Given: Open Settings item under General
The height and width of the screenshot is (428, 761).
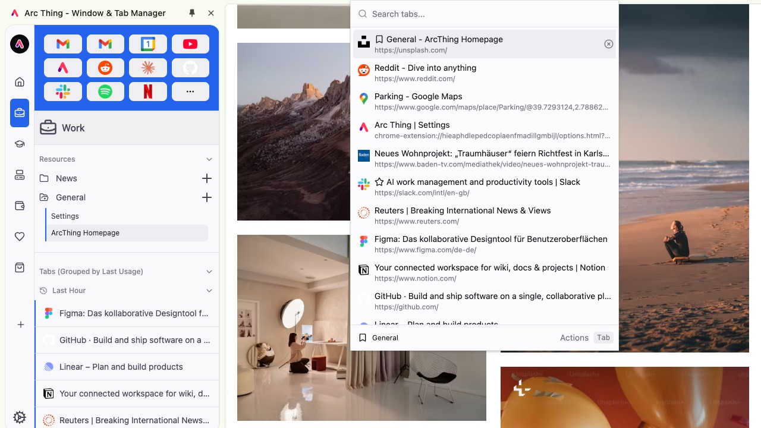Looking at the screenshot, I should [x=127, y=216].
